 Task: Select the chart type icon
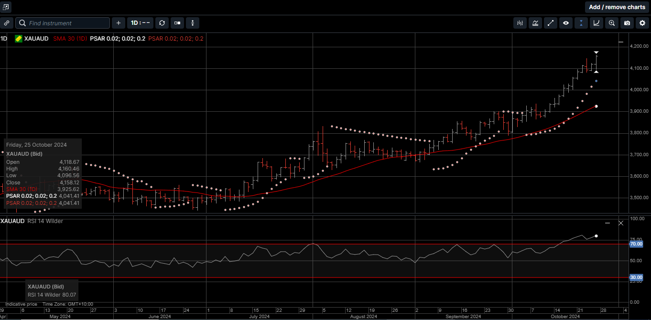(535, 22)
